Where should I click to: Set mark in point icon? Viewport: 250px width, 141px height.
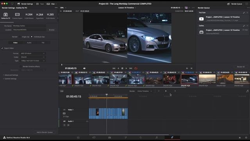point(187,68)
